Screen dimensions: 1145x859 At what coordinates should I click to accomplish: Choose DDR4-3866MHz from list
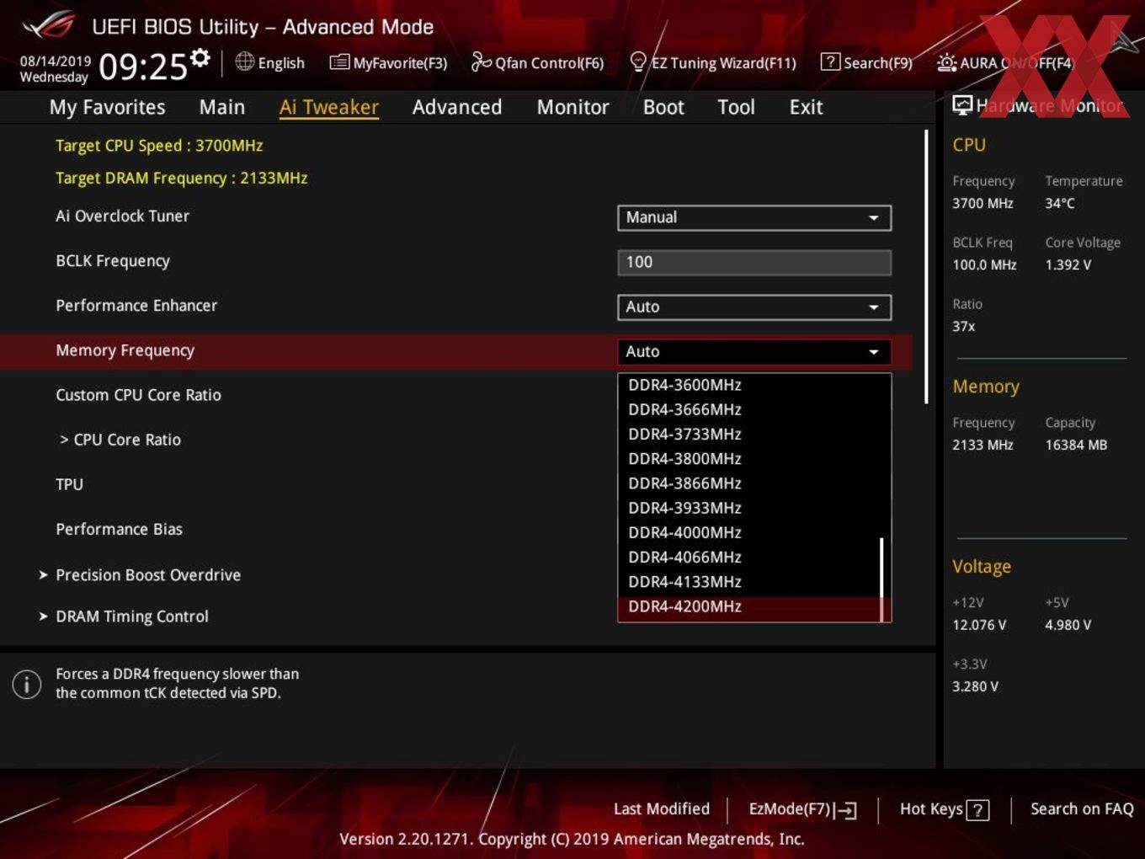coord(754,483)
